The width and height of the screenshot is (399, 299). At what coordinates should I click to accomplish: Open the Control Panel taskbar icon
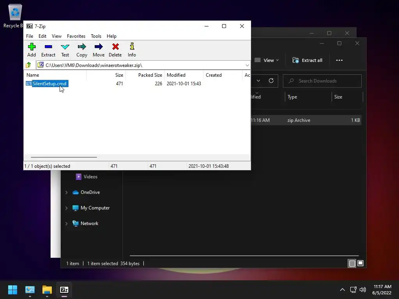30,290
